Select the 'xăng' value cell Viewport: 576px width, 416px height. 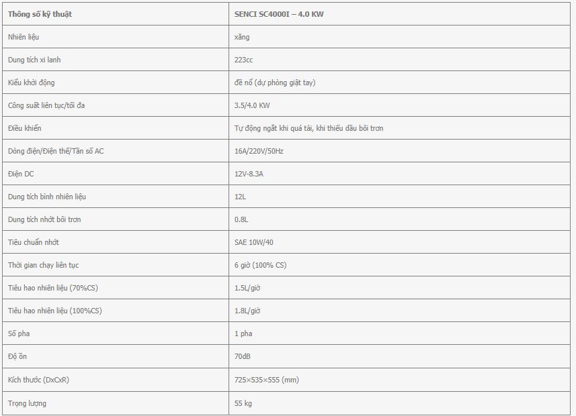(400, 37)
